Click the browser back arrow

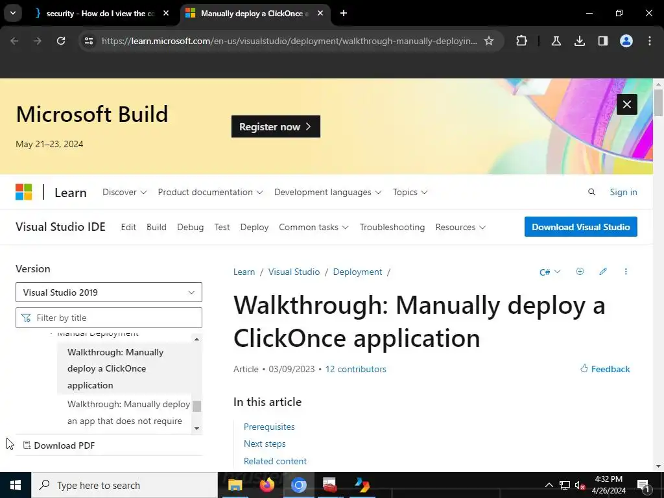point(14,41)
